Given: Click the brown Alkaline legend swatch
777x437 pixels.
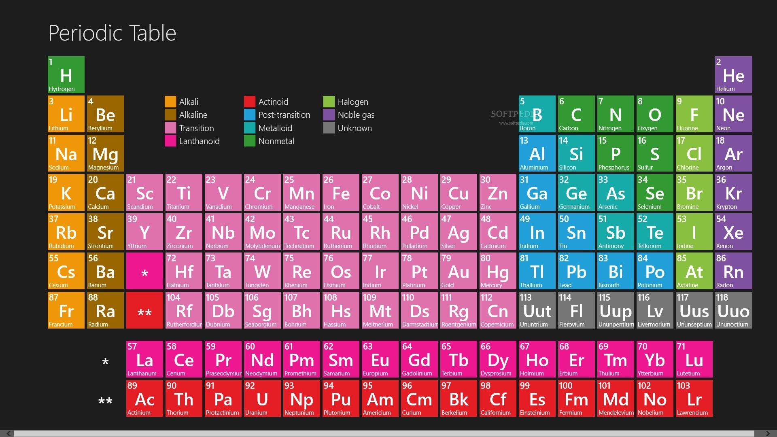Looking at the screenshot, I should (x=170, y=115).
